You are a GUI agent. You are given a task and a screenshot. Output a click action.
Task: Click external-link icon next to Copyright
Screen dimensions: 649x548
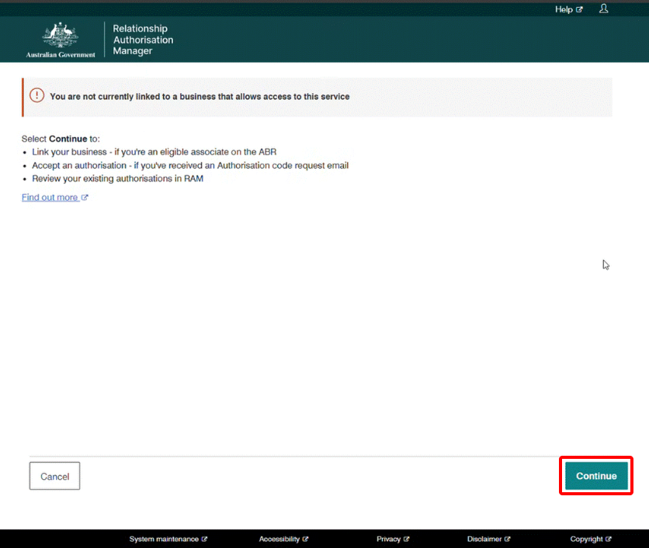(609, 539)
